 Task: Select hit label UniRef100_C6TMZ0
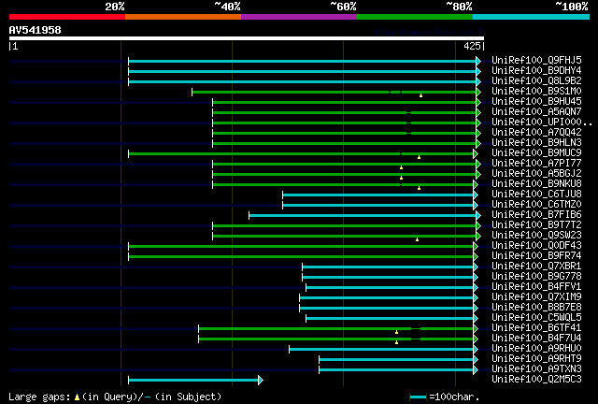[x=536, y=204]
